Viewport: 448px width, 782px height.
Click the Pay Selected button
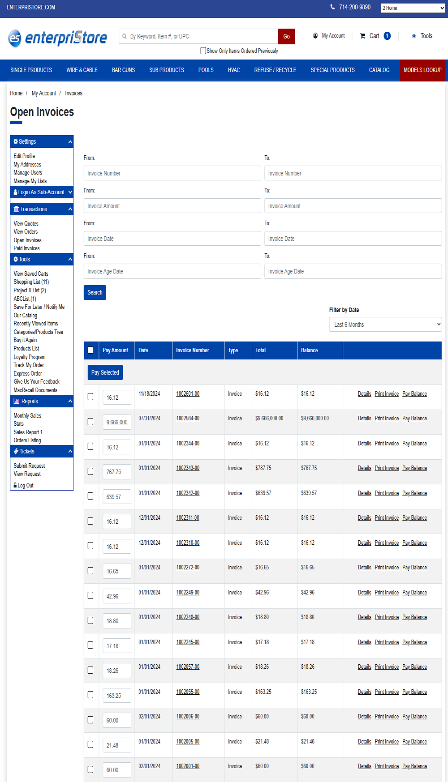[x=105, y=372]
